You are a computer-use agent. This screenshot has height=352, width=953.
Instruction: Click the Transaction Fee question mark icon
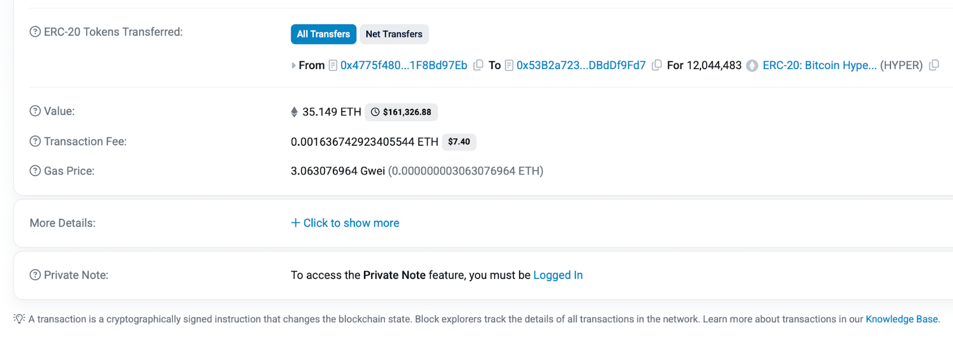tap(34, 142)
